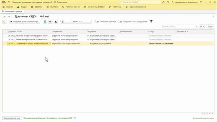The width and height of the screenshot is (217, 122).
Task: Open the hamburger main menu in title bar
Action: coord(9,2)
